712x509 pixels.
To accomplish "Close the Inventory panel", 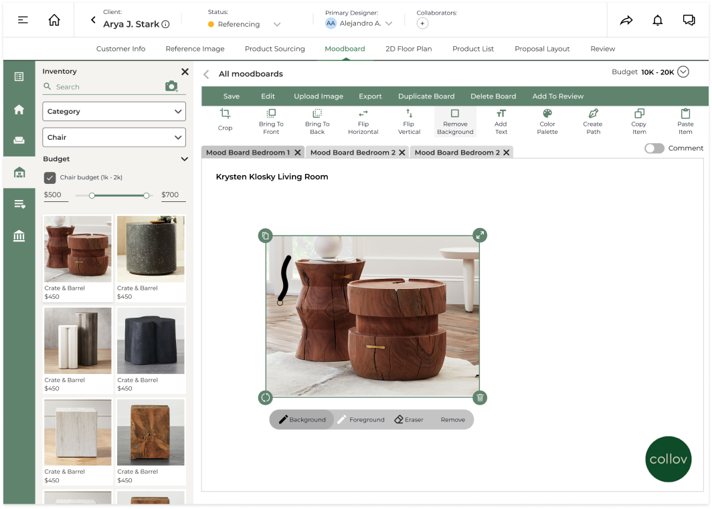I will coord(185,72).
